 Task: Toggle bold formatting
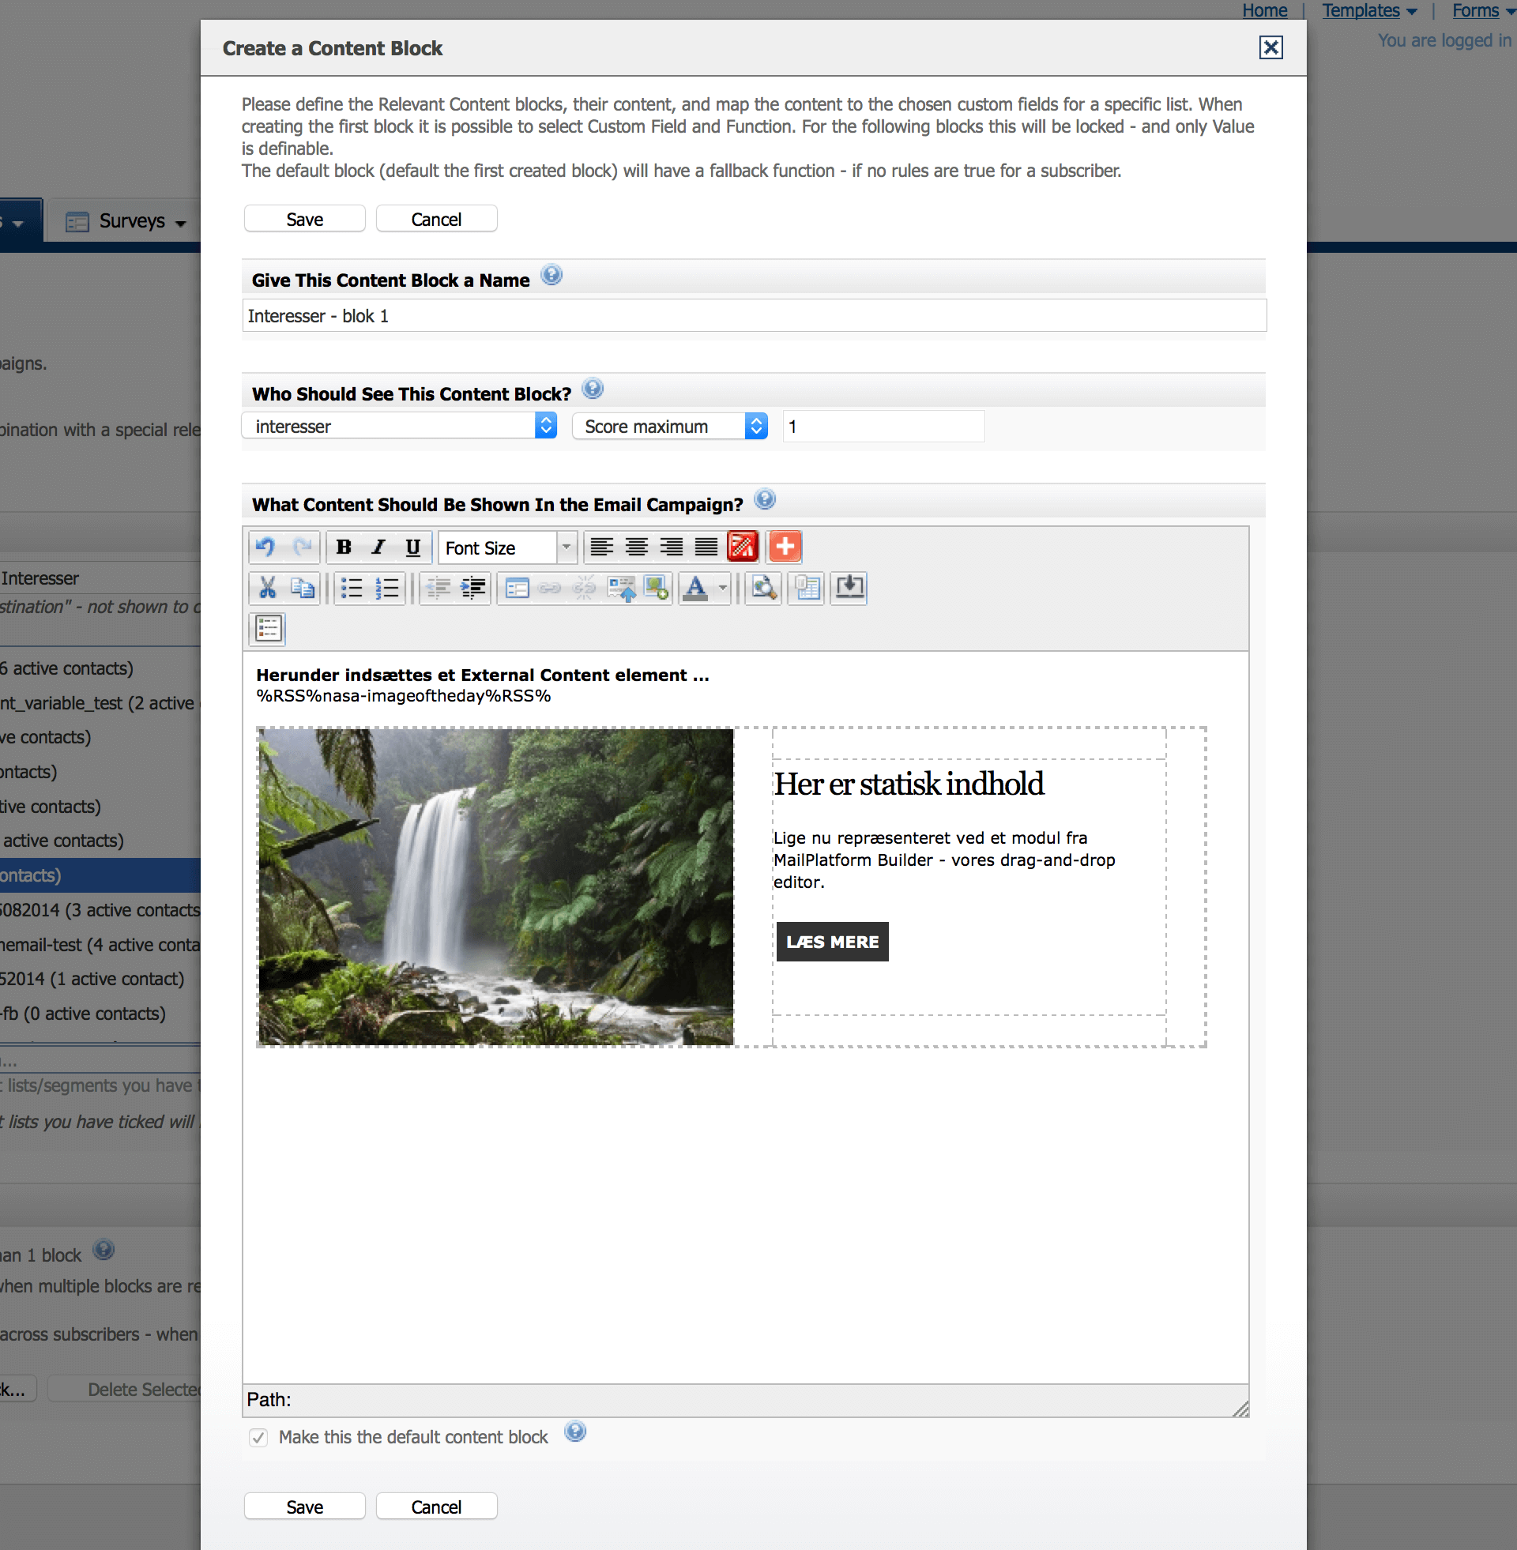coord(344,547)
